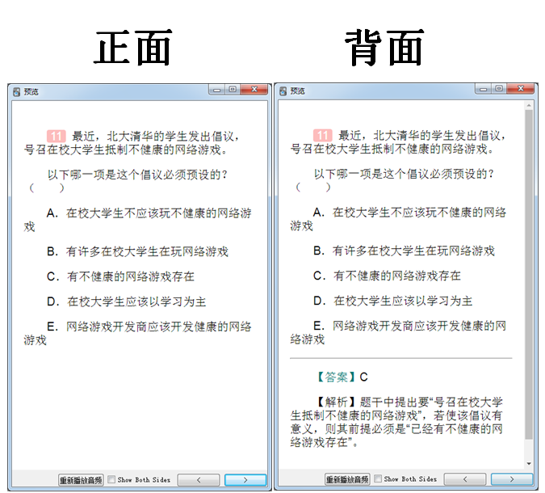The width and height of the screenshot is (545, 493).
Task: Maximize the left preview window
Action: [x=233, y=90]
